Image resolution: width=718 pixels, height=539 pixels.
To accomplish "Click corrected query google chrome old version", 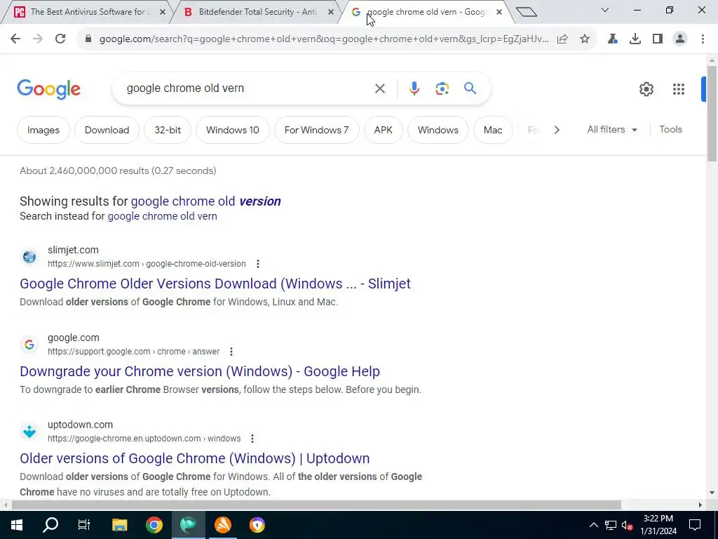I will (206, 201).
